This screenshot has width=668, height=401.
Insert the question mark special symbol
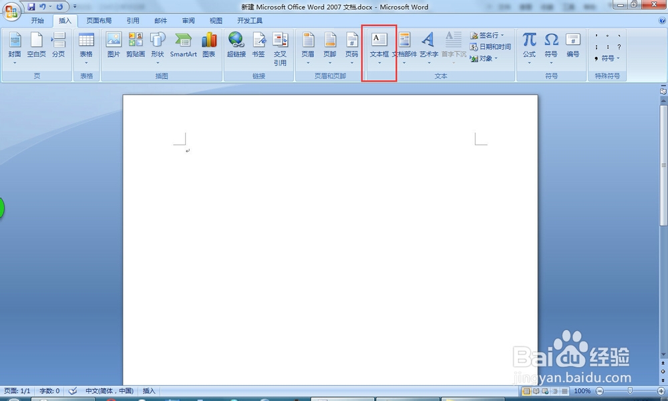[x=619, y=47]
